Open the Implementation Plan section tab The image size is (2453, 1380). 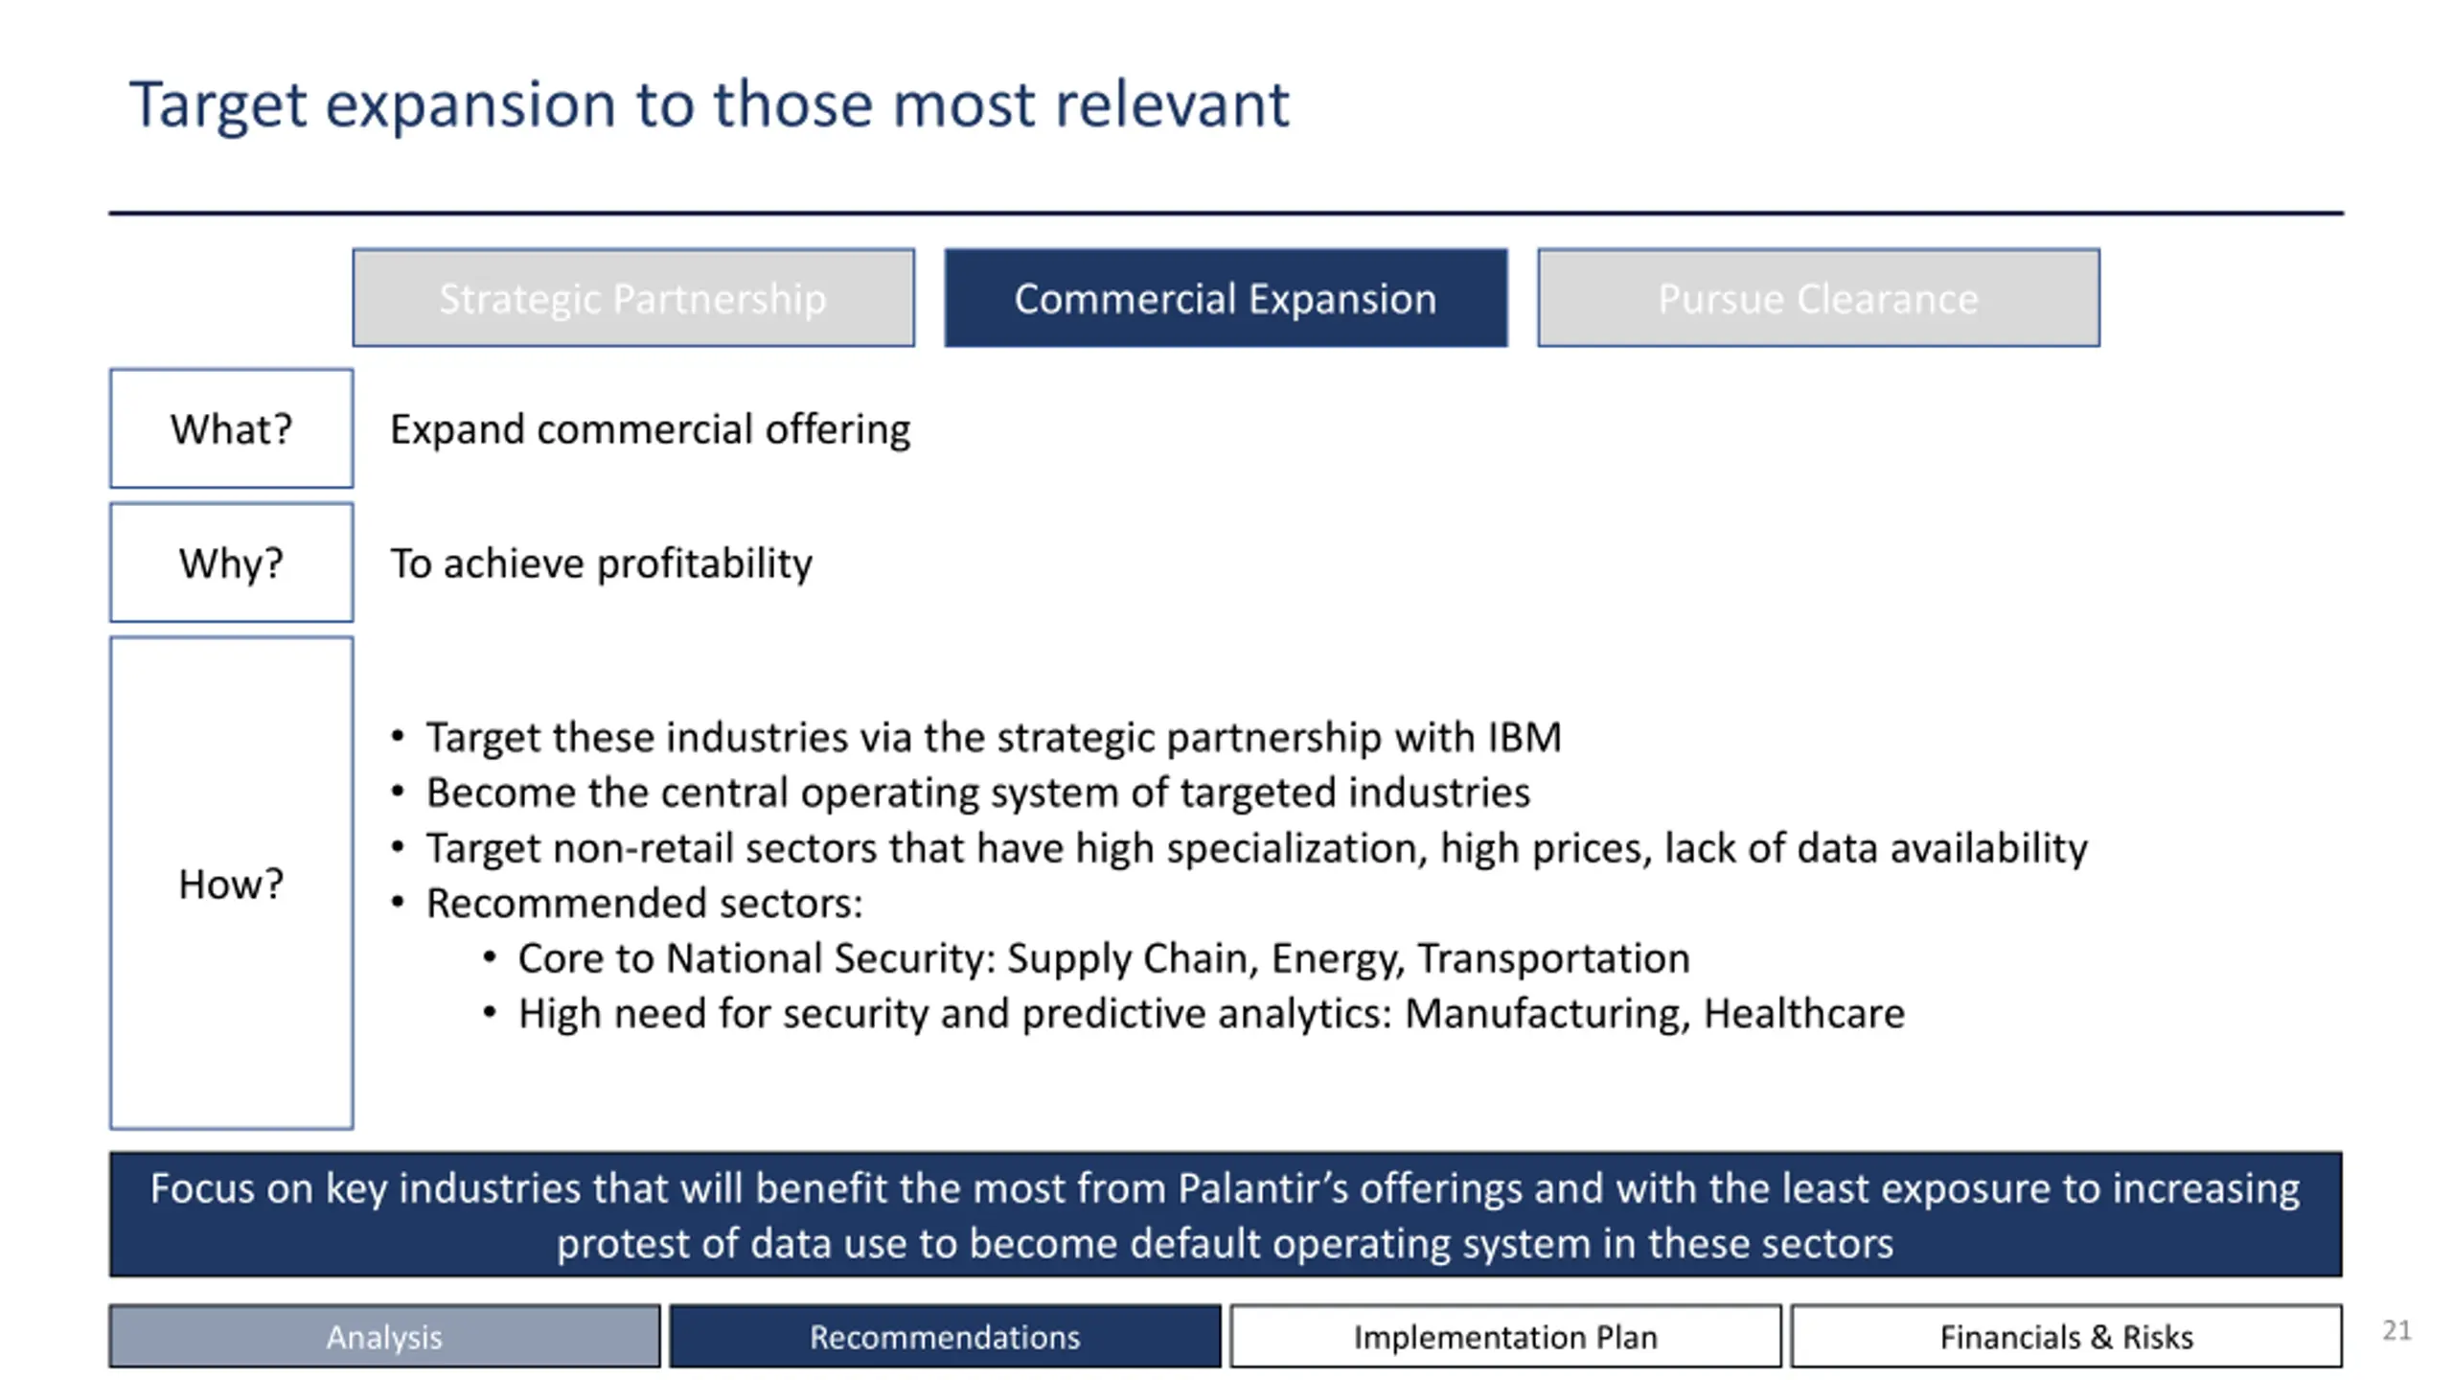pos(1505,1336)
